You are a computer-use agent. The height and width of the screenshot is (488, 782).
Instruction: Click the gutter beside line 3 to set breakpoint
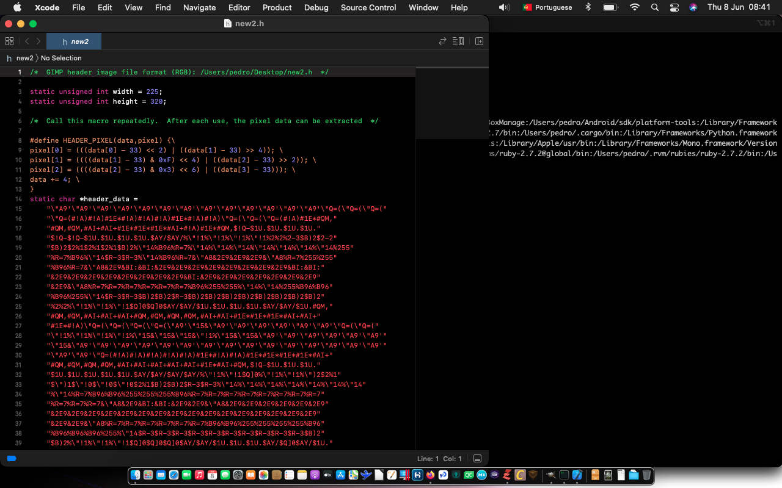pyautogui.click(x=20, y=91)
